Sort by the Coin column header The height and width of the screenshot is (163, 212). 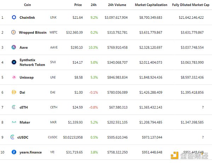27,5
